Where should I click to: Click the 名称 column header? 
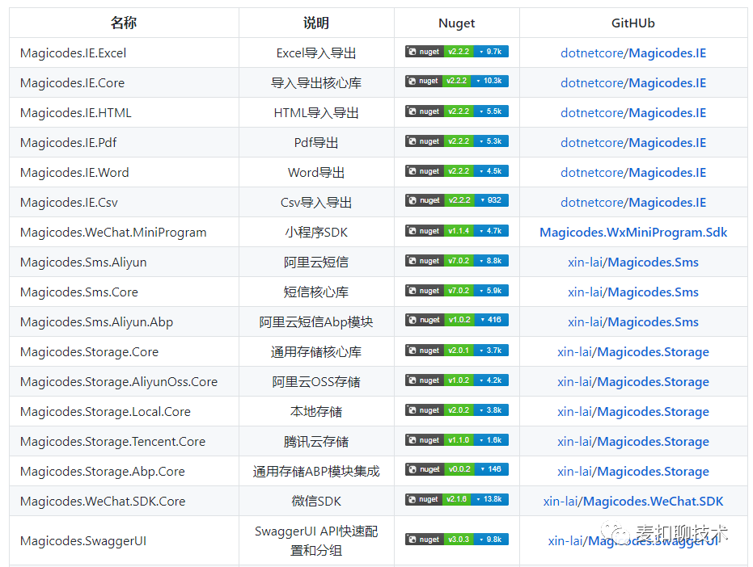(x=124, y=23)
